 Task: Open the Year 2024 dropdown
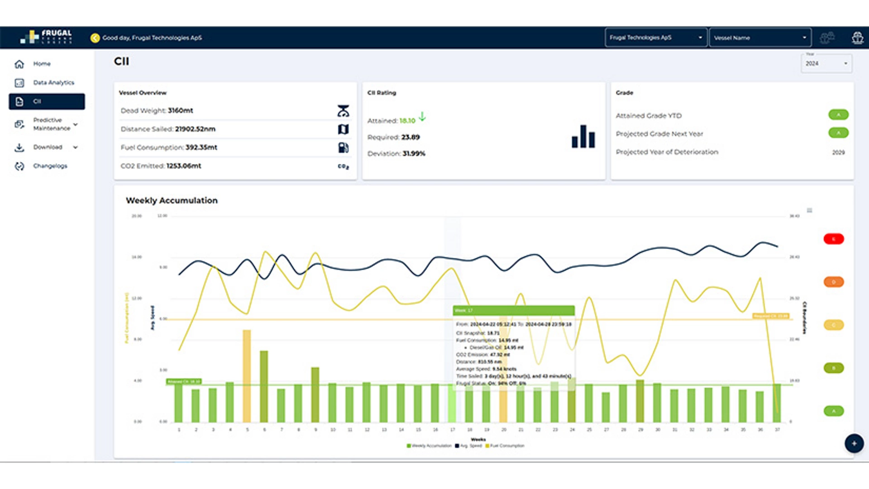(826, 63)
